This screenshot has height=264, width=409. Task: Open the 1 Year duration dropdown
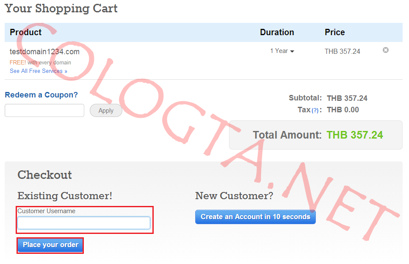coord(282,51)
